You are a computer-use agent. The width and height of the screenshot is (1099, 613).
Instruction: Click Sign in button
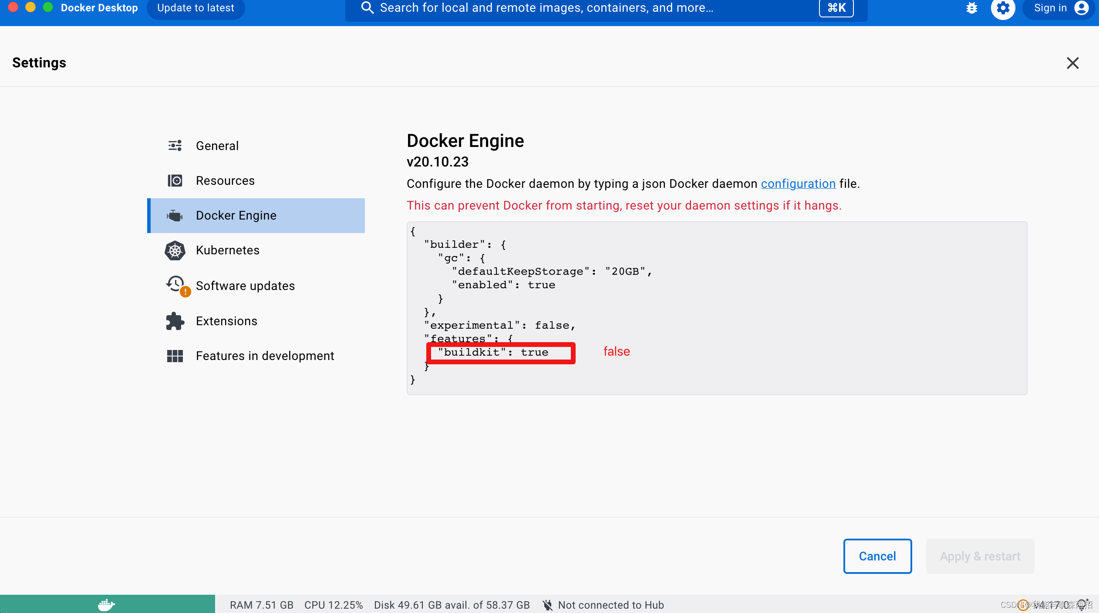point(1050,8)
